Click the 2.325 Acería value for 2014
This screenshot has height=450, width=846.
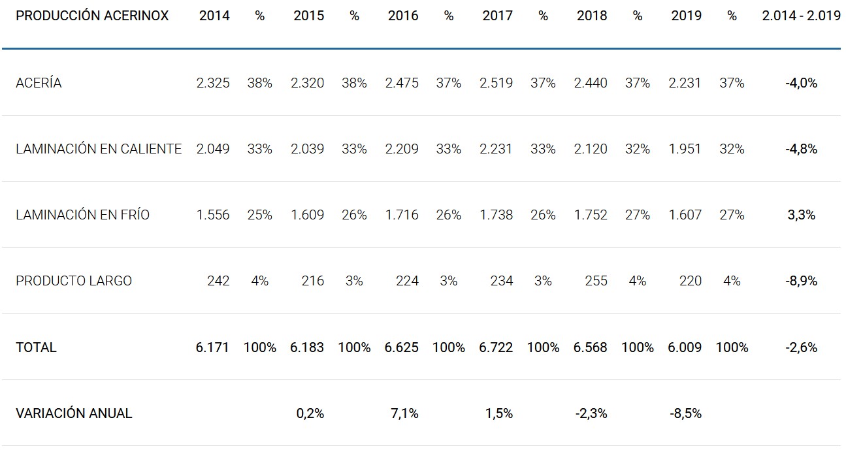(213, 83)
